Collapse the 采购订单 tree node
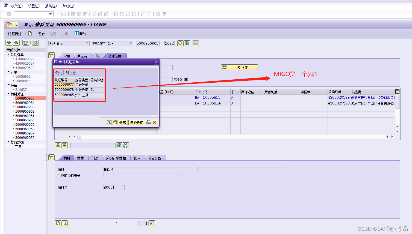 coord(8,55)
